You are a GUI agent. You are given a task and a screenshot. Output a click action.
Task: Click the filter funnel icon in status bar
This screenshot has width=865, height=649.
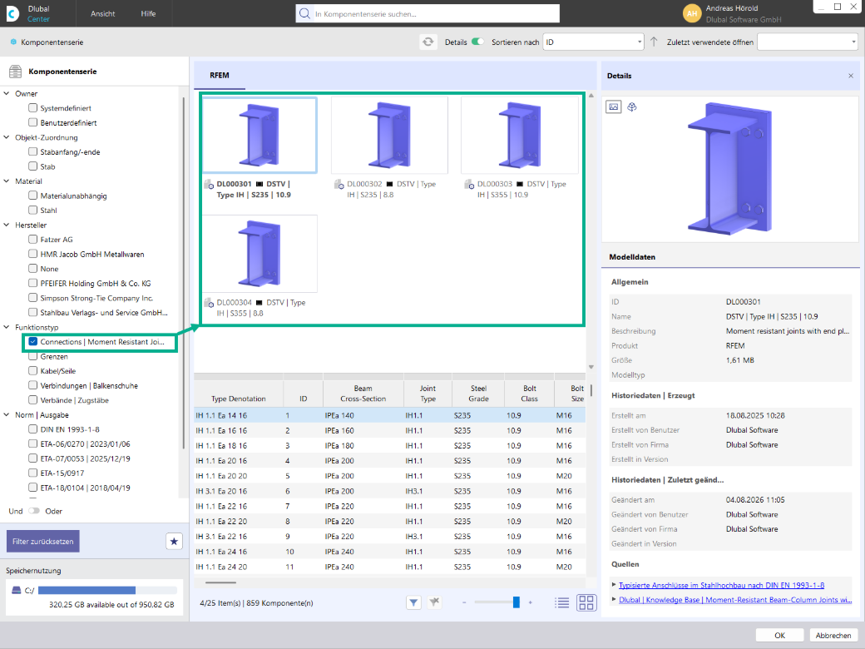click(x=413, y=602)
